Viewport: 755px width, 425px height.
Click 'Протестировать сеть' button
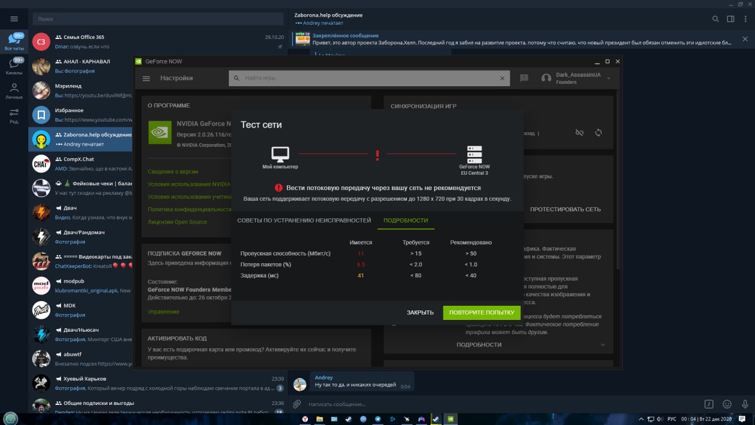click(x=566, y=209)
